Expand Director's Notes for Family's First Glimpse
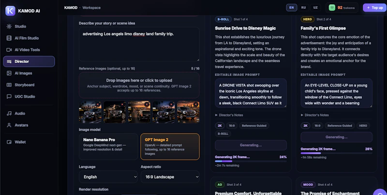 (x=315, y=115)
